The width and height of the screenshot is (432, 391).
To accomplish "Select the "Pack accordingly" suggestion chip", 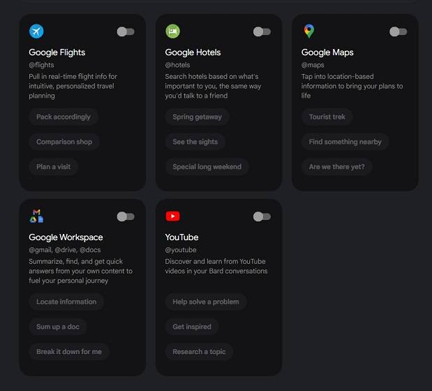I will point(64,117).
